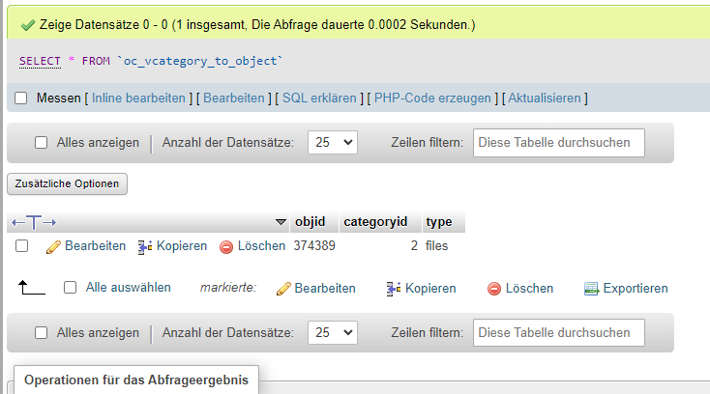The width and height of the screenshot is (710, 394).
Task: Select the row checkbox for objid 374389
Action: [x=21, y=246]
